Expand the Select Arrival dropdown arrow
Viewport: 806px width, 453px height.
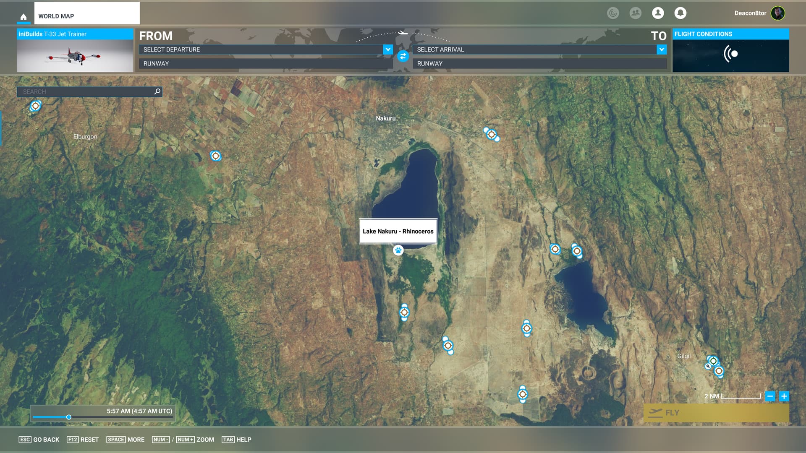(x=662, y=49)
